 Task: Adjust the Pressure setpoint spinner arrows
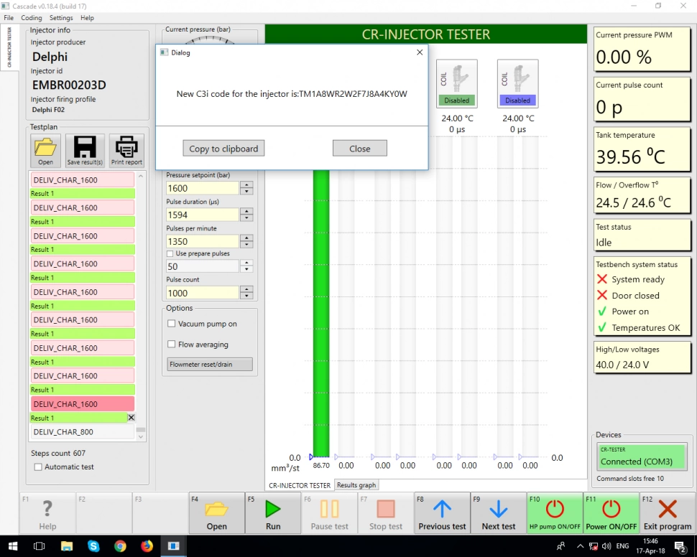pos(246,188)
